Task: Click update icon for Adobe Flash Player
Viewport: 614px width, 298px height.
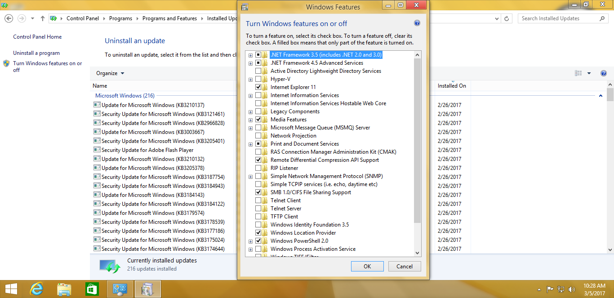Action: click(97, 150)
